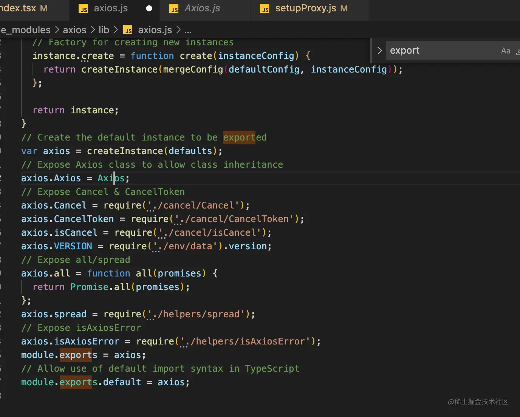Click the "'./cancel/isCancel'" require path
This screenshot has width=520, height=417.
point(209,233)
